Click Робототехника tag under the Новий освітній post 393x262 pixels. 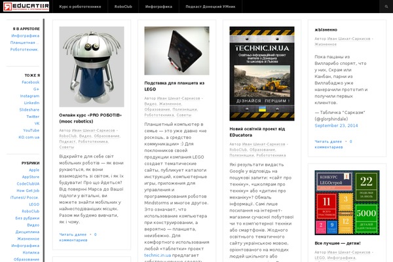271,155
